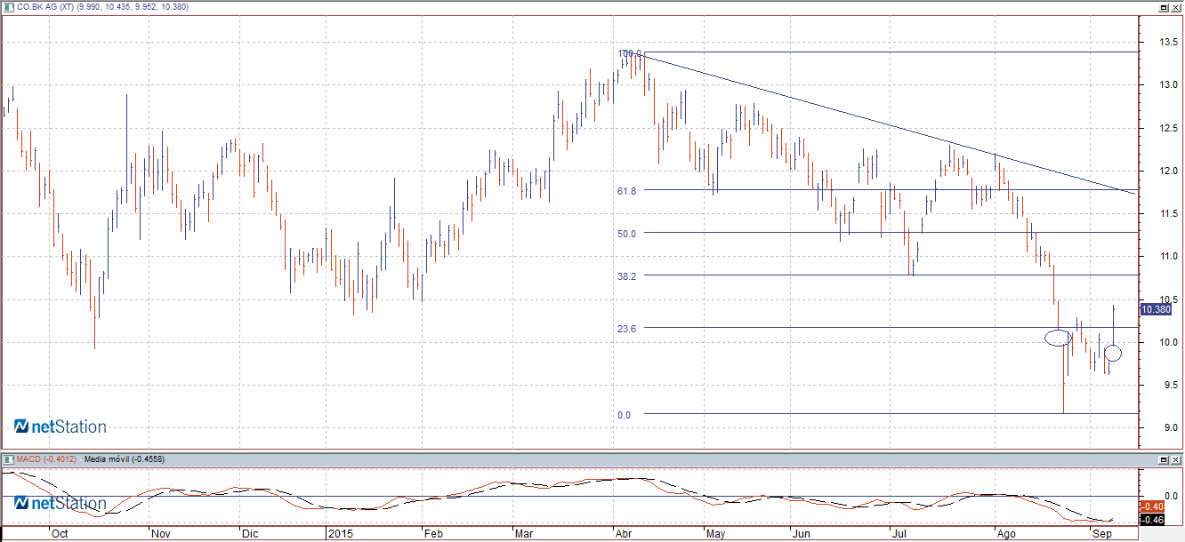Image resolution: width=1185 pixels, height=542 pixels.
Task: Maximize the CO.BK AG price chart panel
Action: pos(1163,6)
